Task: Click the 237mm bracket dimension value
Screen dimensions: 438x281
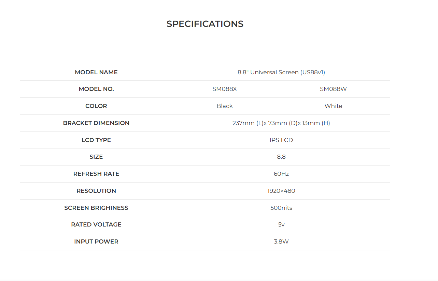Action: tap(281, 123)
